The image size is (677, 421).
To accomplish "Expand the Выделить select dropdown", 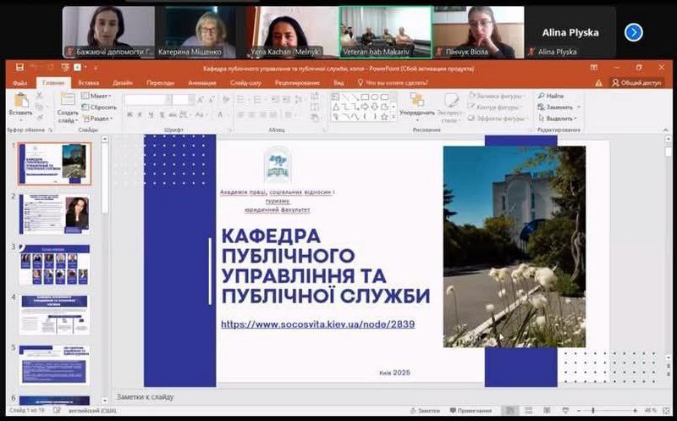I will pyautogui.click(x=557, y=118).
